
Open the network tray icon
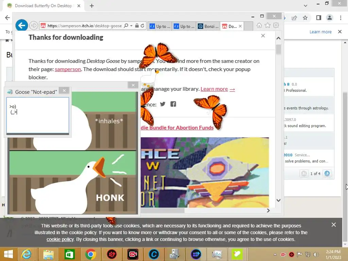point(308,255)
